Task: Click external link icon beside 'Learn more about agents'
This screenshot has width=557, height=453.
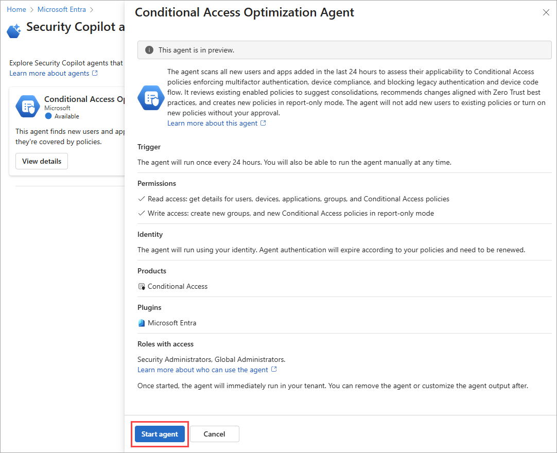Action: click(x=95, y=73)
